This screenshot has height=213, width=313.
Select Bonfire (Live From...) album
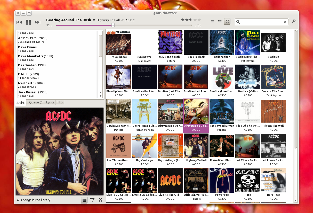click(222, 81)
